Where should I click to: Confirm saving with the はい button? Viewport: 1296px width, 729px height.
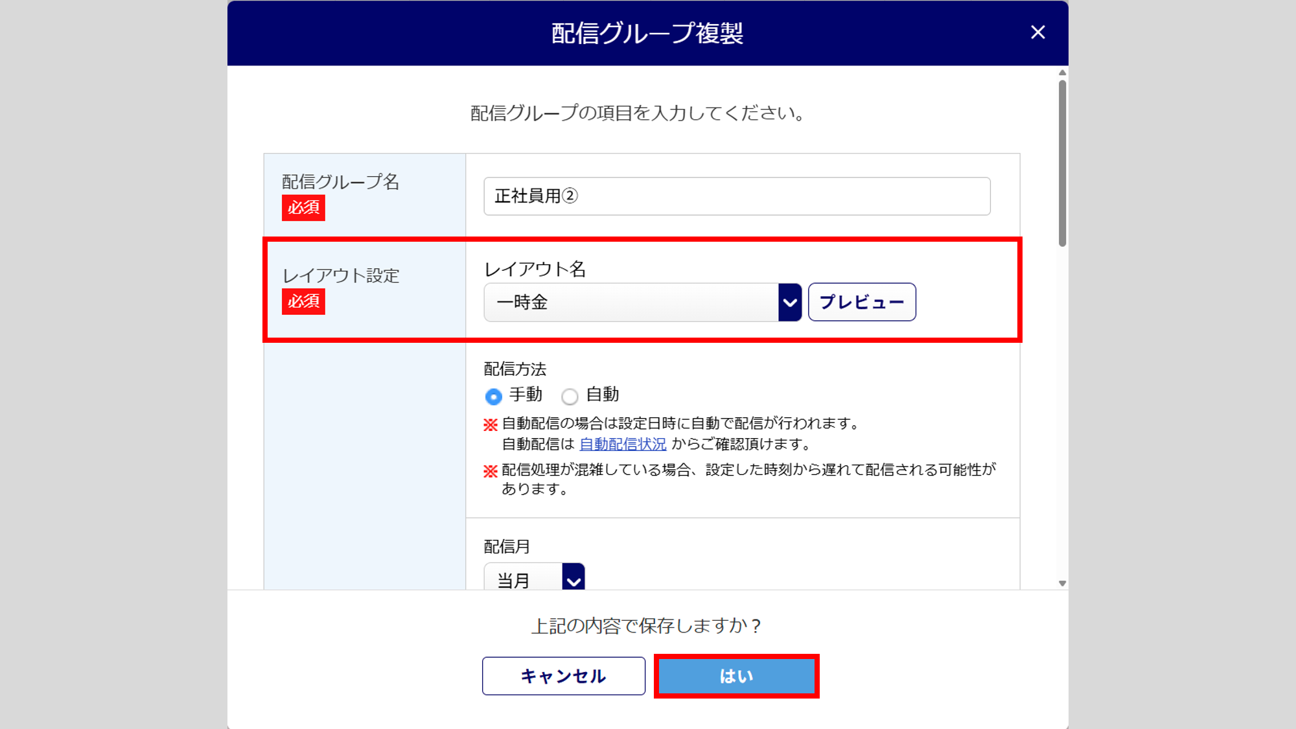coord(736,676)
